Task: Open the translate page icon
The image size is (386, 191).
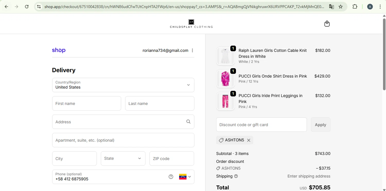Action: point(331,7)
